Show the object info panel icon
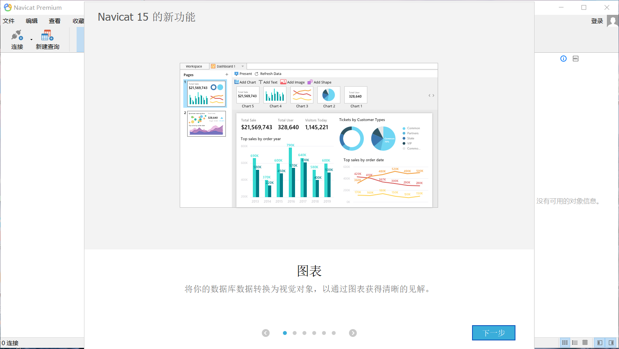This screenshot has width=619, height=349. click(x=564, y=59)
